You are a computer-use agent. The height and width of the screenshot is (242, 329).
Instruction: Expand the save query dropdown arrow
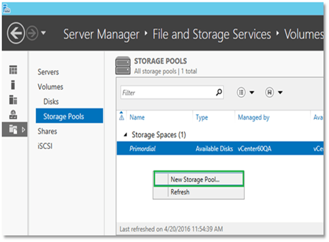280,92
